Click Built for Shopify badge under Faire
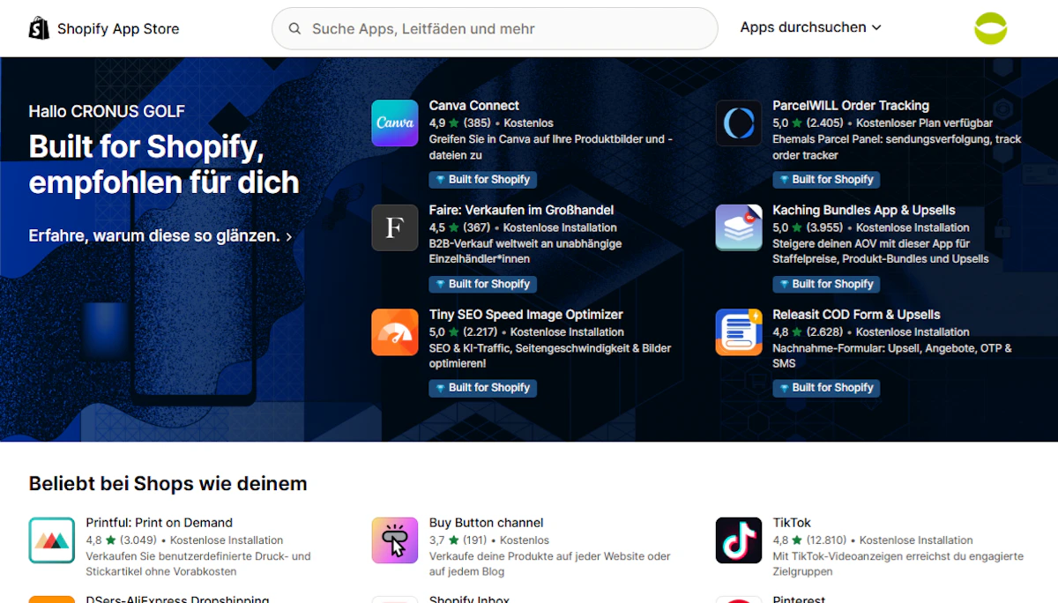Image resolution: width=1058 pixels, height=603 pixels. click(x=483, y=284)
